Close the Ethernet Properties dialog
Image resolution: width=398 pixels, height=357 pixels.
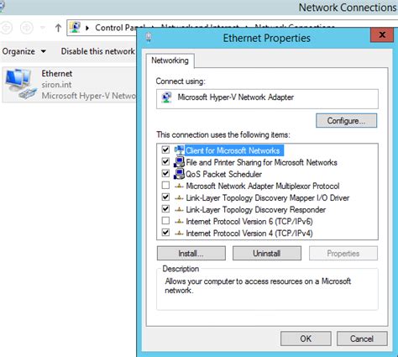(x=382, y=35)
